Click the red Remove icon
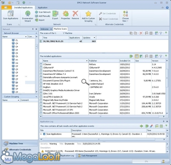Viewport: 171px width, 165px height. click(75, 13)
